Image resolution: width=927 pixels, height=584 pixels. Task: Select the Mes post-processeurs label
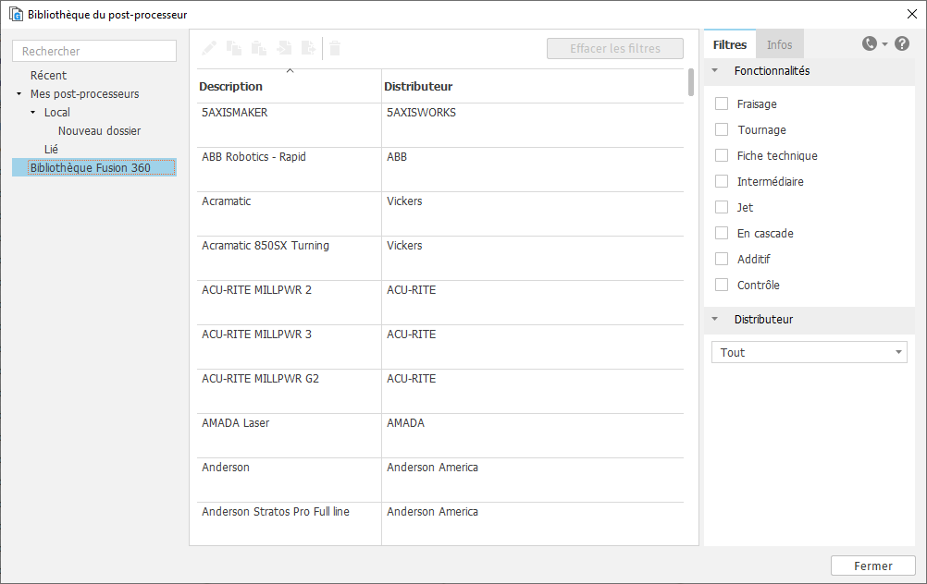tap(84, 94)
